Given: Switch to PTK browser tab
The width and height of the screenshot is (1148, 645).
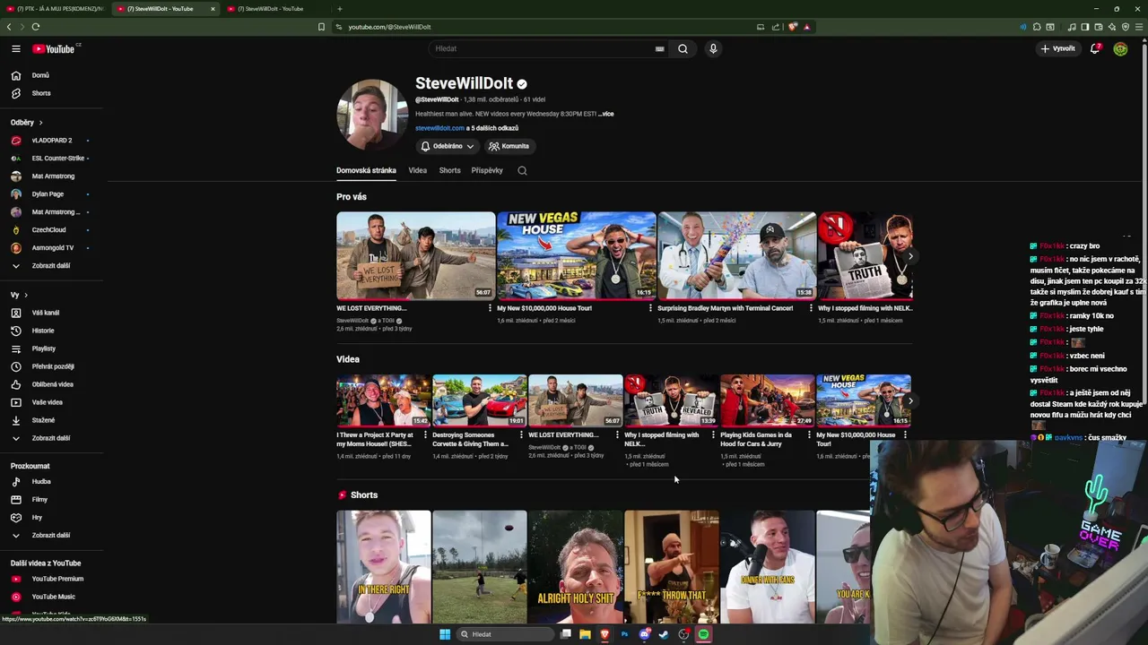Looking at the screenshot, I should 55,9.
